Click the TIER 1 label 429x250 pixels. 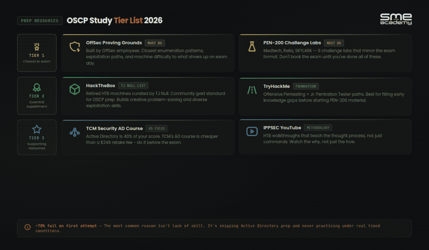point(37,55)
